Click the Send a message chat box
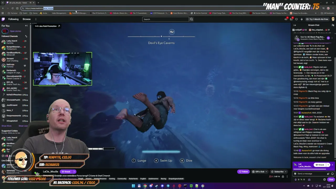Viewport: 336px width, 189px height. point(313,174)
